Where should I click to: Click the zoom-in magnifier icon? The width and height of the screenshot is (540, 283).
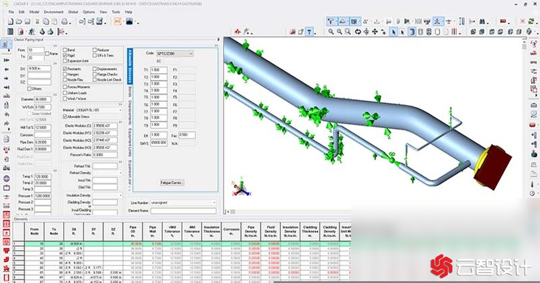click(x=331, y=32)
